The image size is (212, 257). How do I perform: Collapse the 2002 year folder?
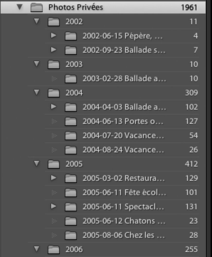pyautogui.click(x=37, y=21)
